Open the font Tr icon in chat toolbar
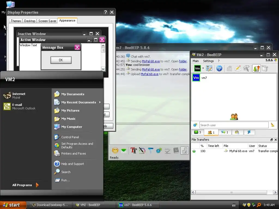 pos(134,150)
